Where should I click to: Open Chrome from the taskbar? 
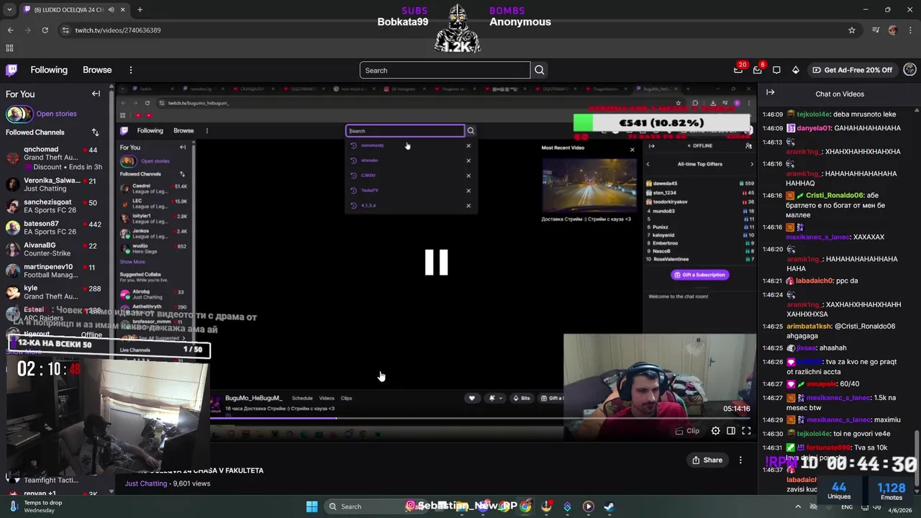(526, 506)
